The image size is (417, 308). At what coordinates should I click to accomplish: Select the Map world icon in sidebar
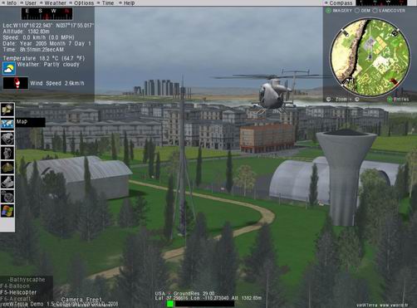click(x=7, y=124)
